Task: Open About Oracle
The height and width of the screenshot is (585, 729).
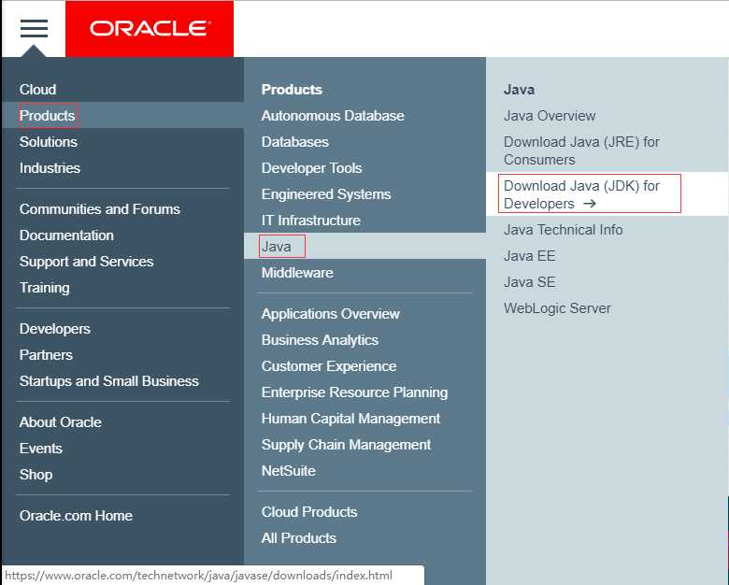Action: tap(61, 422)
